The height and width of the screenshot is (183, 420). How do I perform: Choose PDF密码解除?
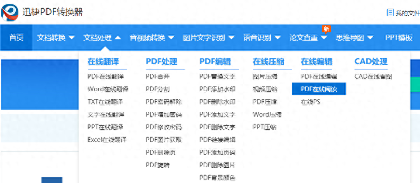point(164,102)
